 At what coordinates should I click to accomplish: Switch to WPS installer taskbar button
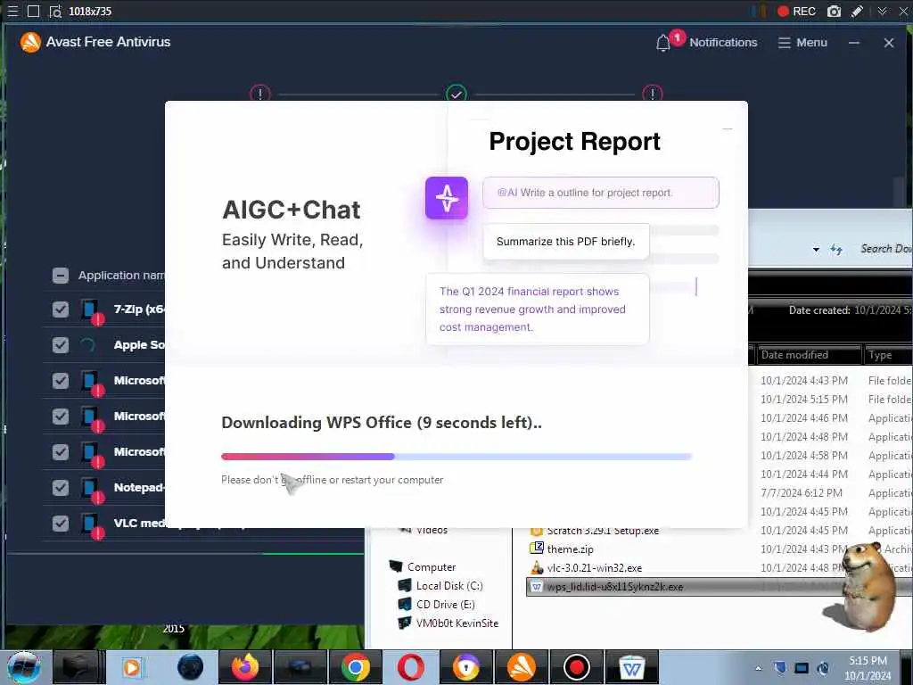pos(632,667)
